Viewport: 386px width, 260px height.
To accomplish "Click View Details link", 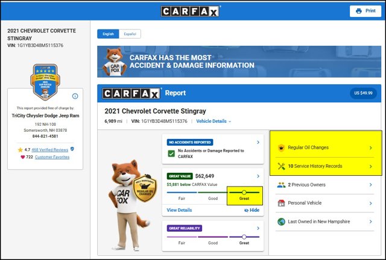I will click(x=179, y=210).
